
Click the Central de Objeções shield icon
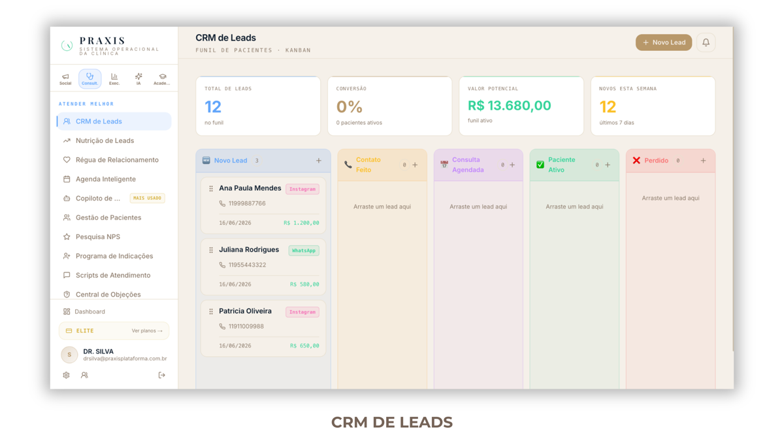[67, 294]
